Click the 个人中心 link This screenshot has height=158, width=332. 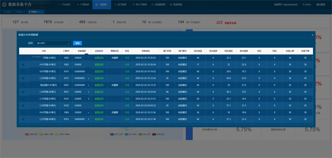306,5
